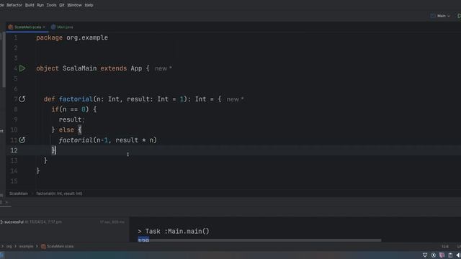461x259 pixels.
Task: Click the 'new *' inlay hint after factorial
Action: [235, 99]
